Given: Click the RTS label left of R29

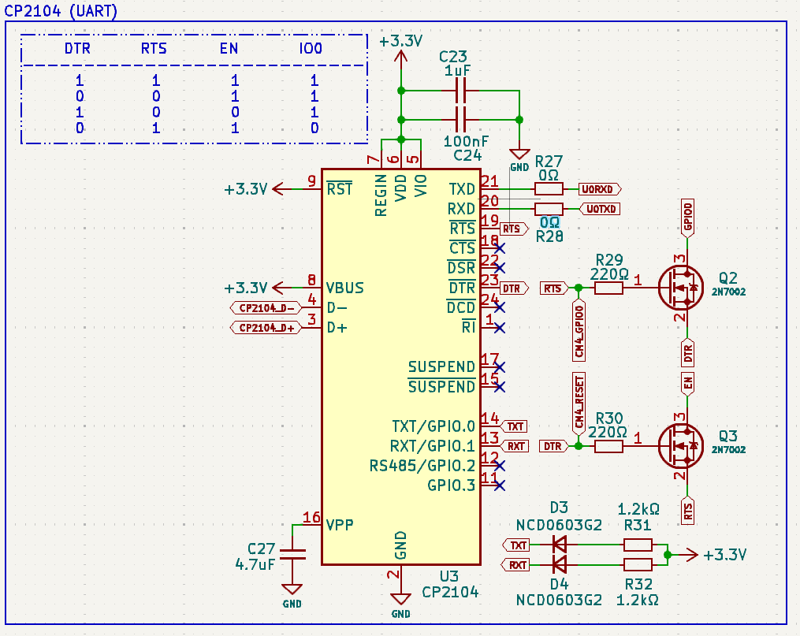Looking at the screenshot, I should [x=554, y=288].
